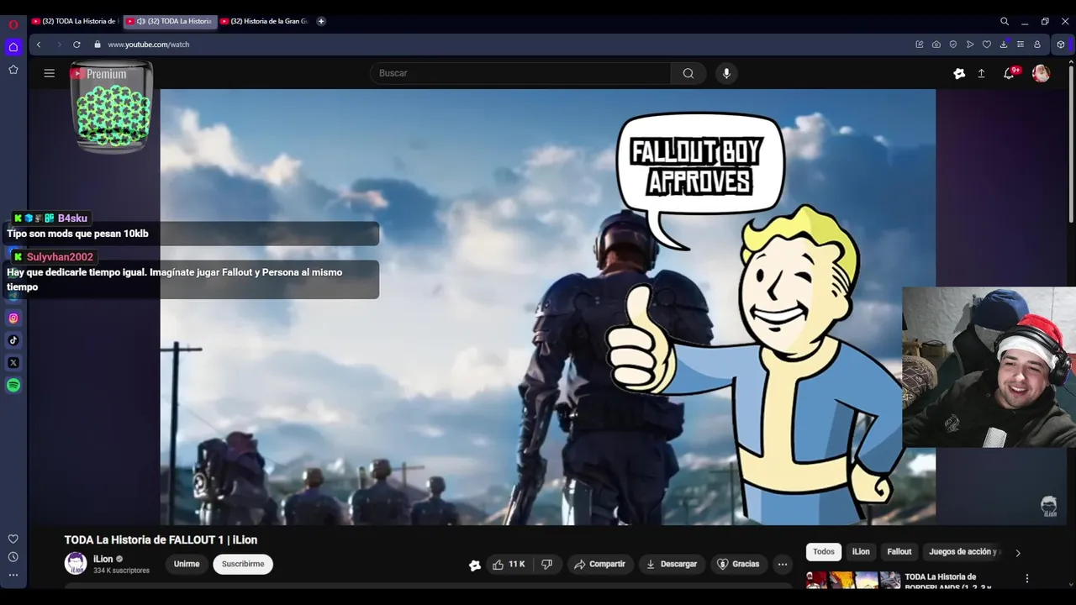The height and width of the screenshot is (605, 1076).
Task: Select the Todos filter chip
Action: [x=824, y=552]
